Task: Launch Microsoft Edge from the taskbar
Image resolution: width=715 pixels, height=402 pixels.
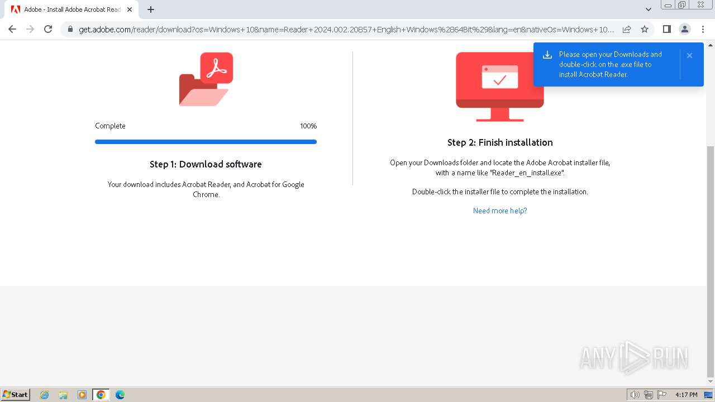Action: [120, 395]
